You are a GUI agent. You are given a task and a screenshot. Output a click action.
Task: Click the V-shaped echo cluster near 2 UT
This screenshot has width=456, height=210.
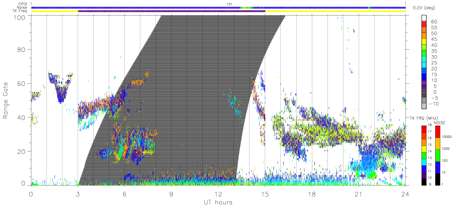(x=61, y=88)
